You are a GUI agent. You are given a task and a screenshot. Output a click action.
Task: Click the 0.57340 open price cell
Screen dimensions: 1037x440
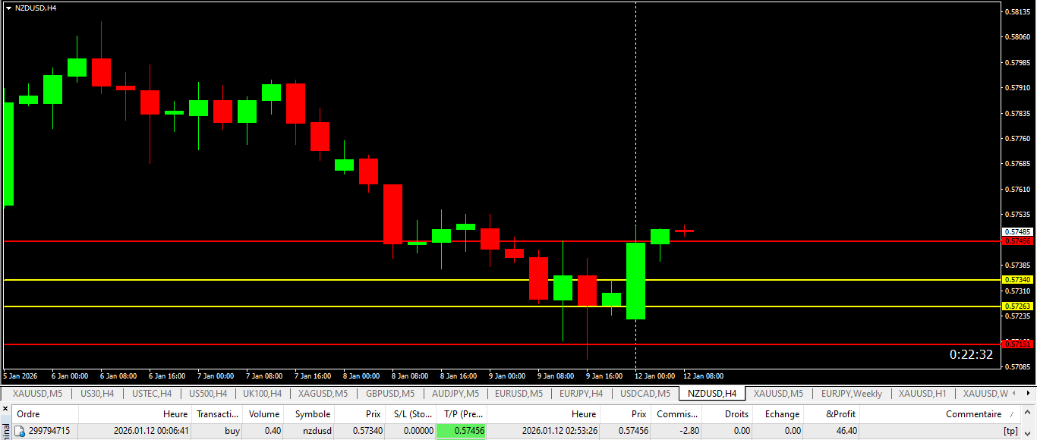[360, 431]
